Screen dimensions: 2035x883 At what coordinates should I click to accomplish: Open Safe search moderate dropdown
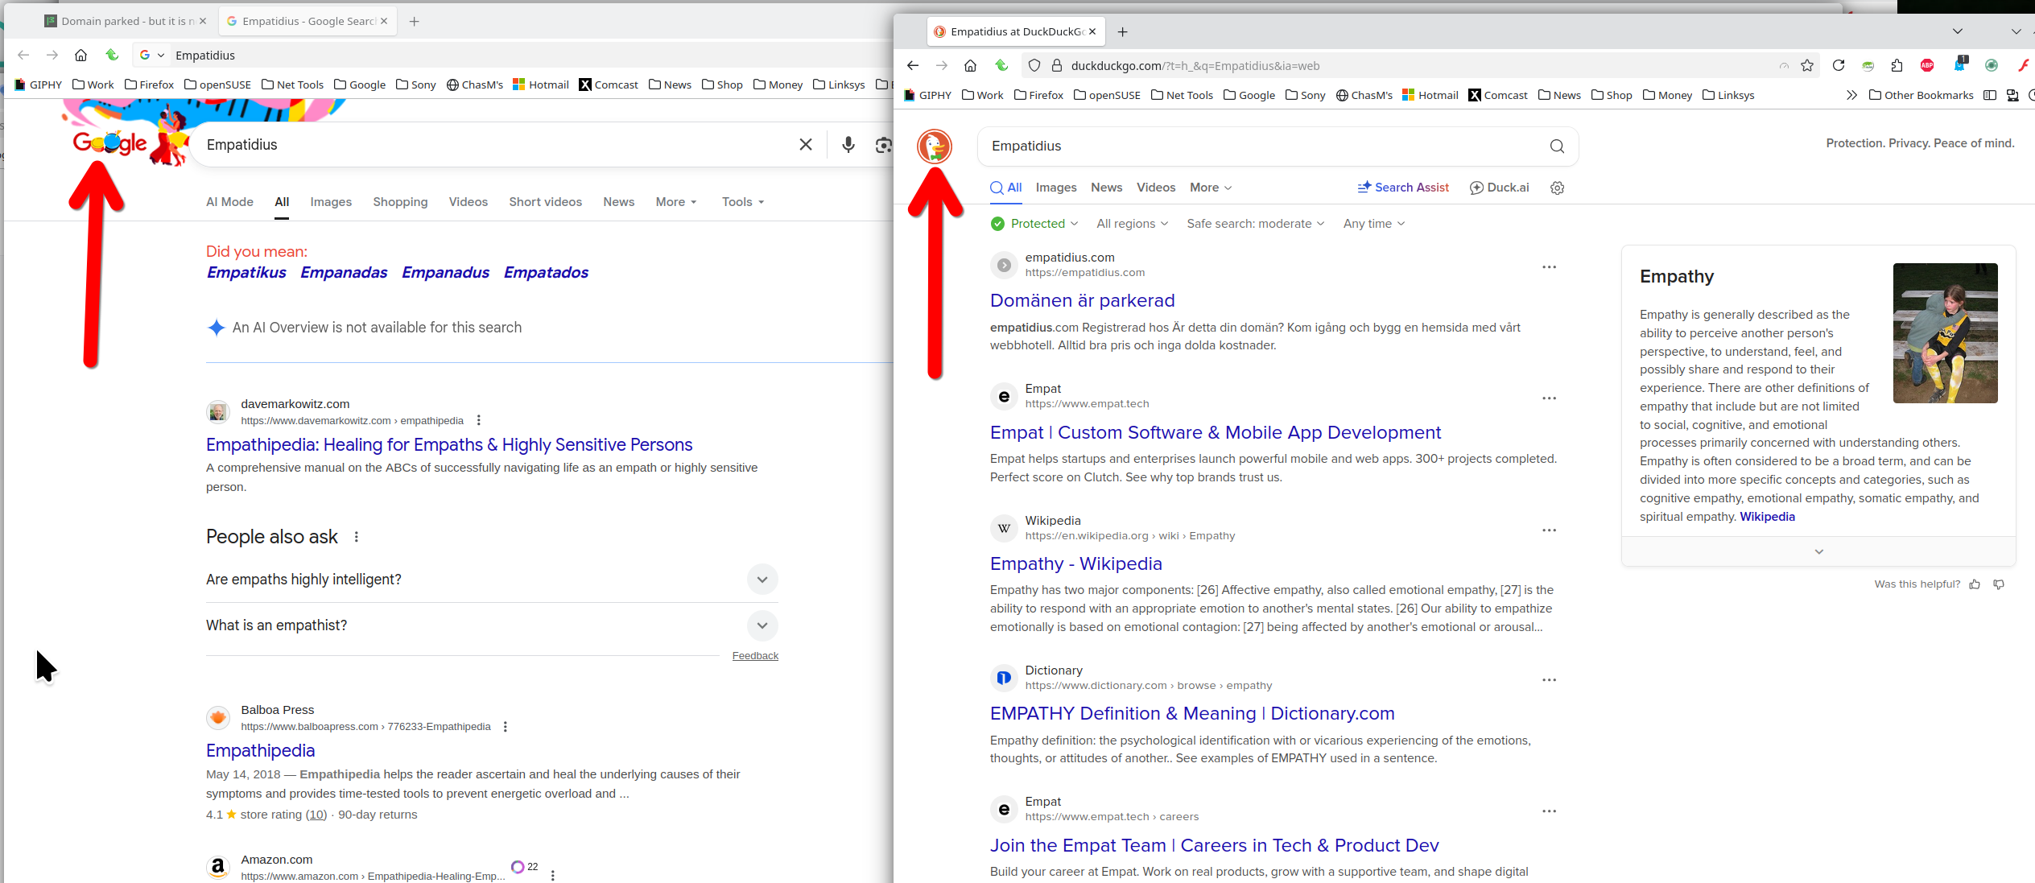point(1255,224)
